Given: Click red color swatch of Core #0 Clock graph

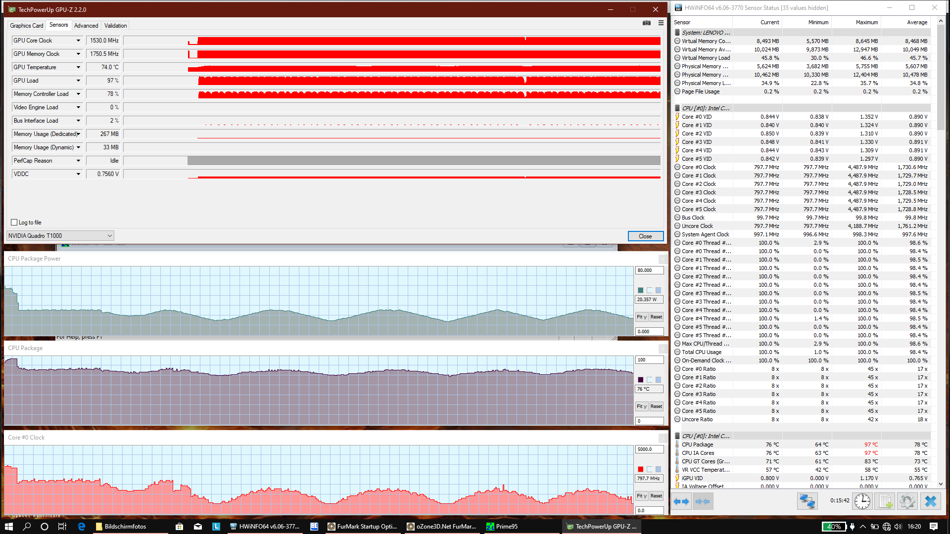Looking at the screenshot, I should tap(641, 469).
